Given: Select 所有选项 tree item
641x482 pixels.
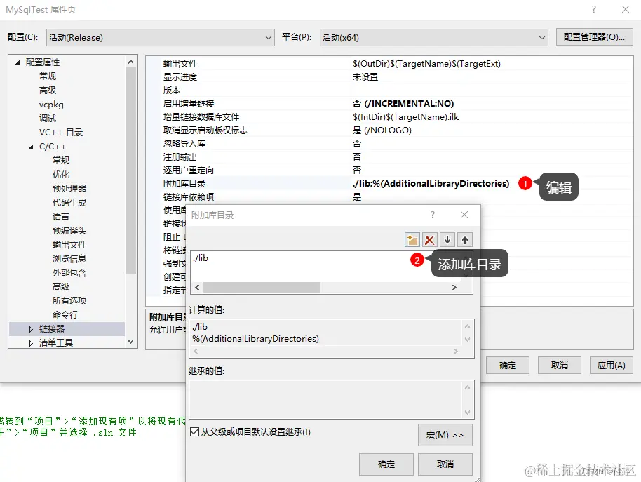Looking at the screenshot, I should (69, 301).
